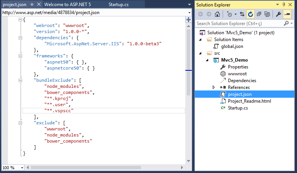The height and width of the screenshot is (173, 297).
Task: Click the Mvc5_Demo web project icon
Action: (216, 60)
